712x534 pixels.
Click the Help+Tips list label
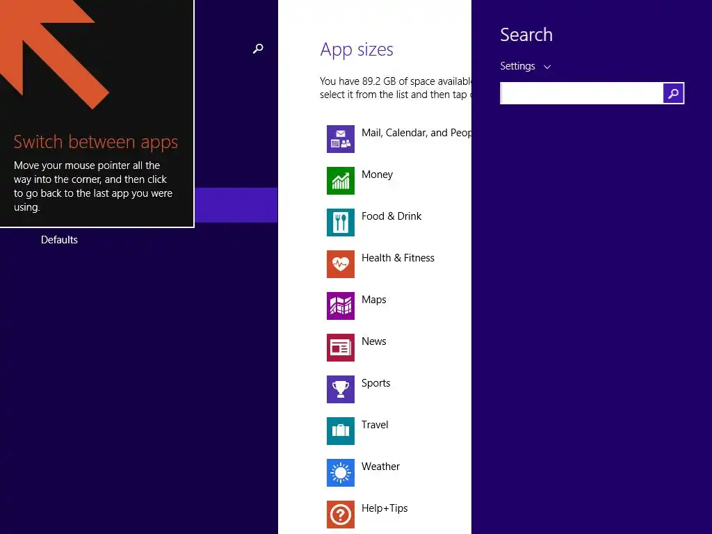click(x=385, y=508)
